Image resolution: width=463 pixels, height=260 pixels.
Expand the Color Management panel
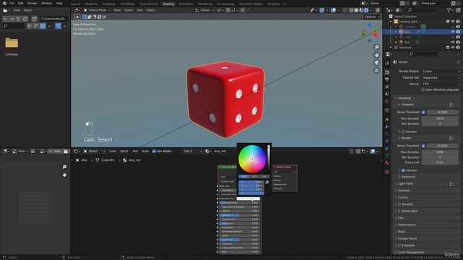(x=410, y=252)
